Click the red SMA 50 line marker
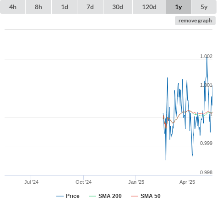This screenshot has height=208, width=217. tap(135, 196)
